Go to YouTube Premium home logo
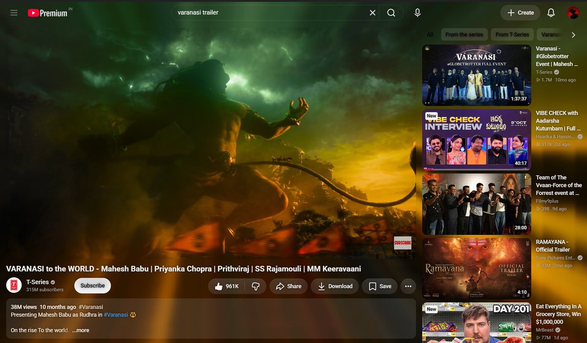The width and height of the screenshot is (587, 343). pyautogui.click(x=47, y=13)
